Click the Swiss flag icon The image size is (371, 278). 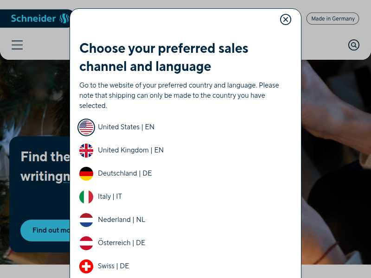click(x=86, y=266)
